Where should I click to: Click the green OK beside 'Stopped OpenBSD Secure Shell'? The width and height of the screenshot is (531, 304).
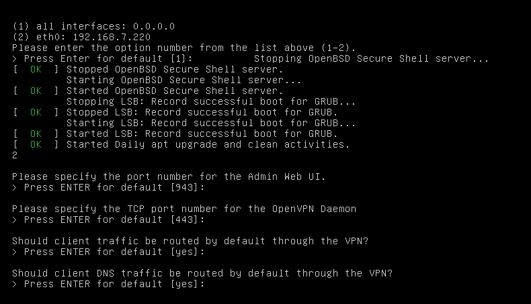point(36,69)
